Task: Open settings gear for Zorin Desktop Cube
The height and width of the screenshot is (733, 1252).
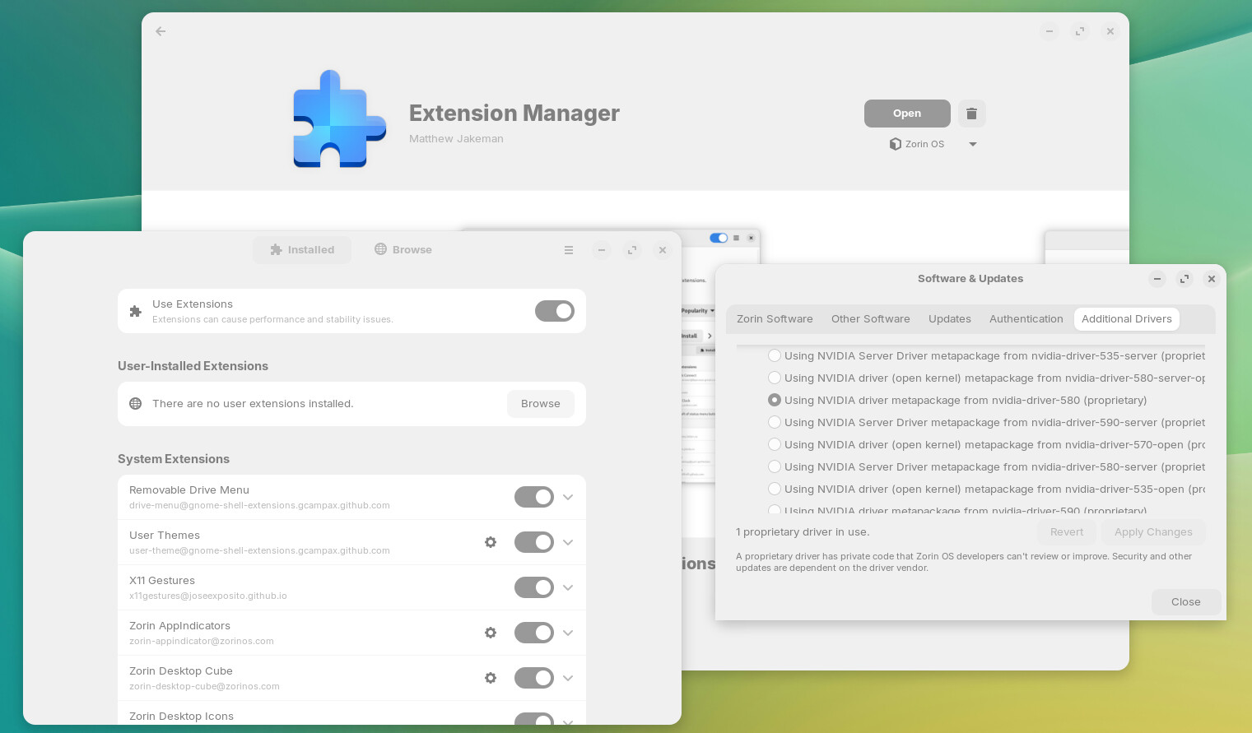Action: pyautogui.click(x=491, y=678)
